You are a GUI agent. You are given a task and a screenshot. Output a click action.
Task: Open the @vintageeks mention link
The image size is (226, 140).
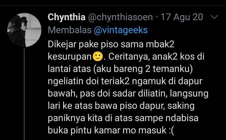coord(121,30)
